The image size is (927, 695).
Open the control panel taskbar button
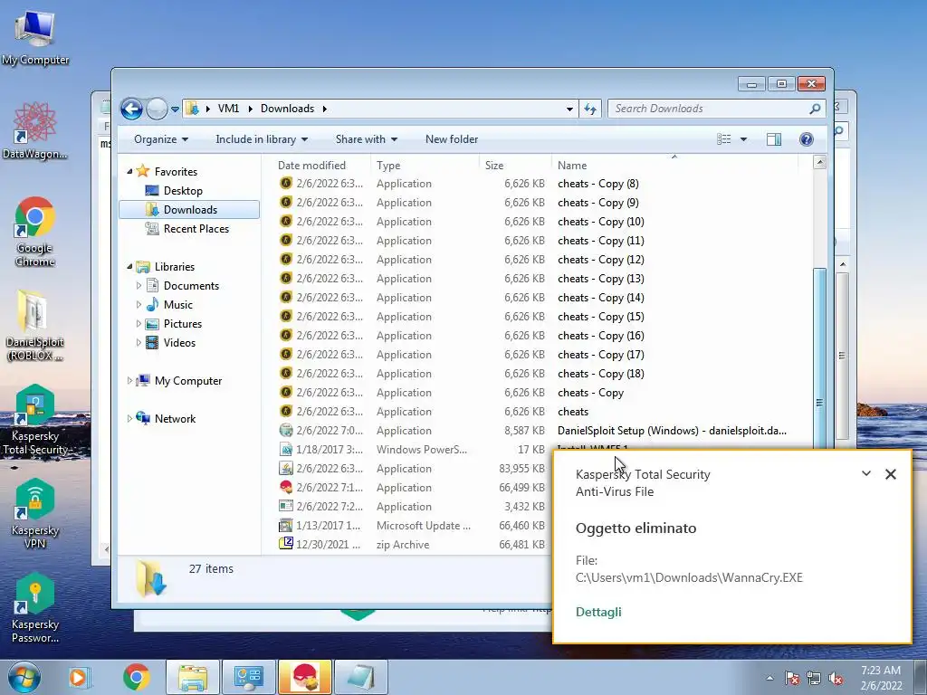(x=248, y=677)
